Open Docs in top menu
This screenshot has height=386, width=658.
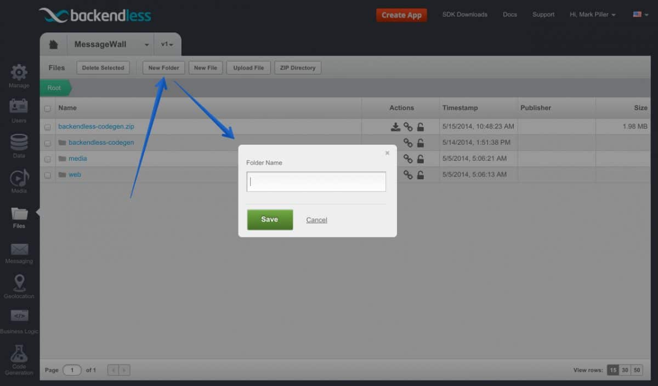pyautogui.click(x=510, y=14)
